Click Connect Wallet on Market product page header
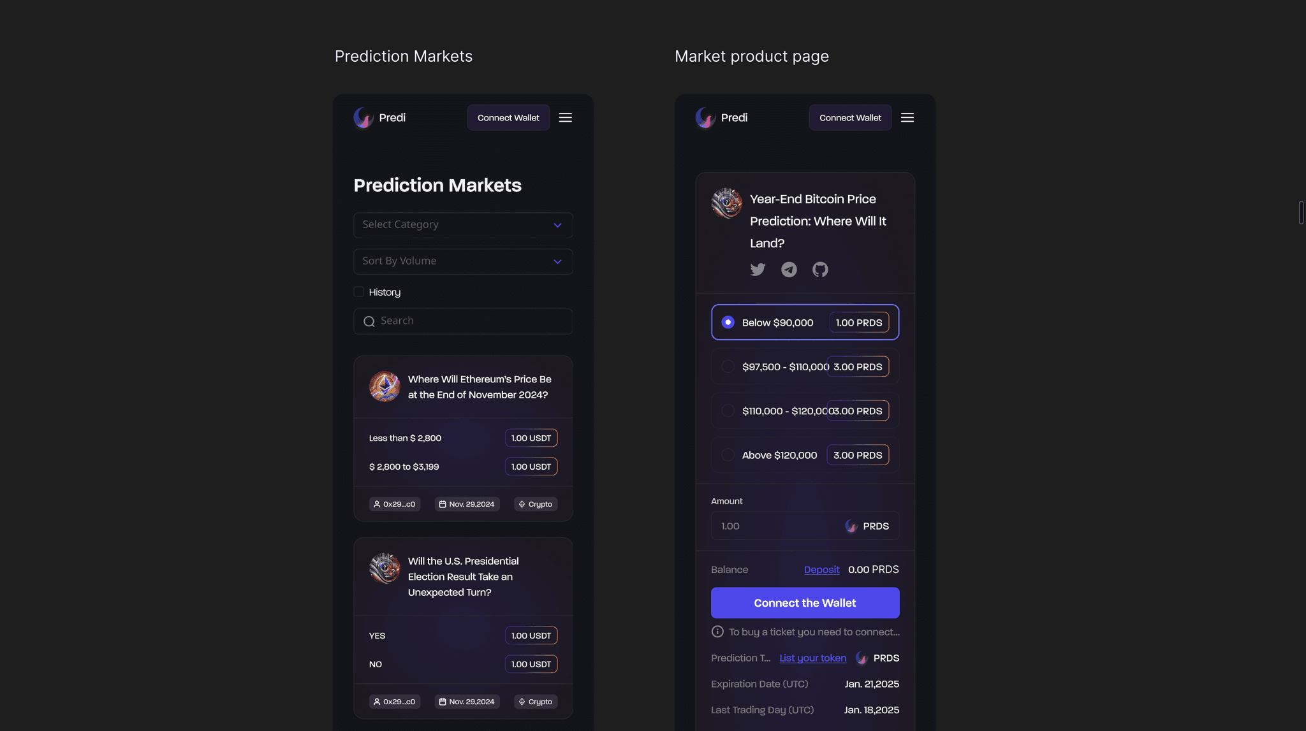This screenshot has height=731, width=1306. click(851, 118)
